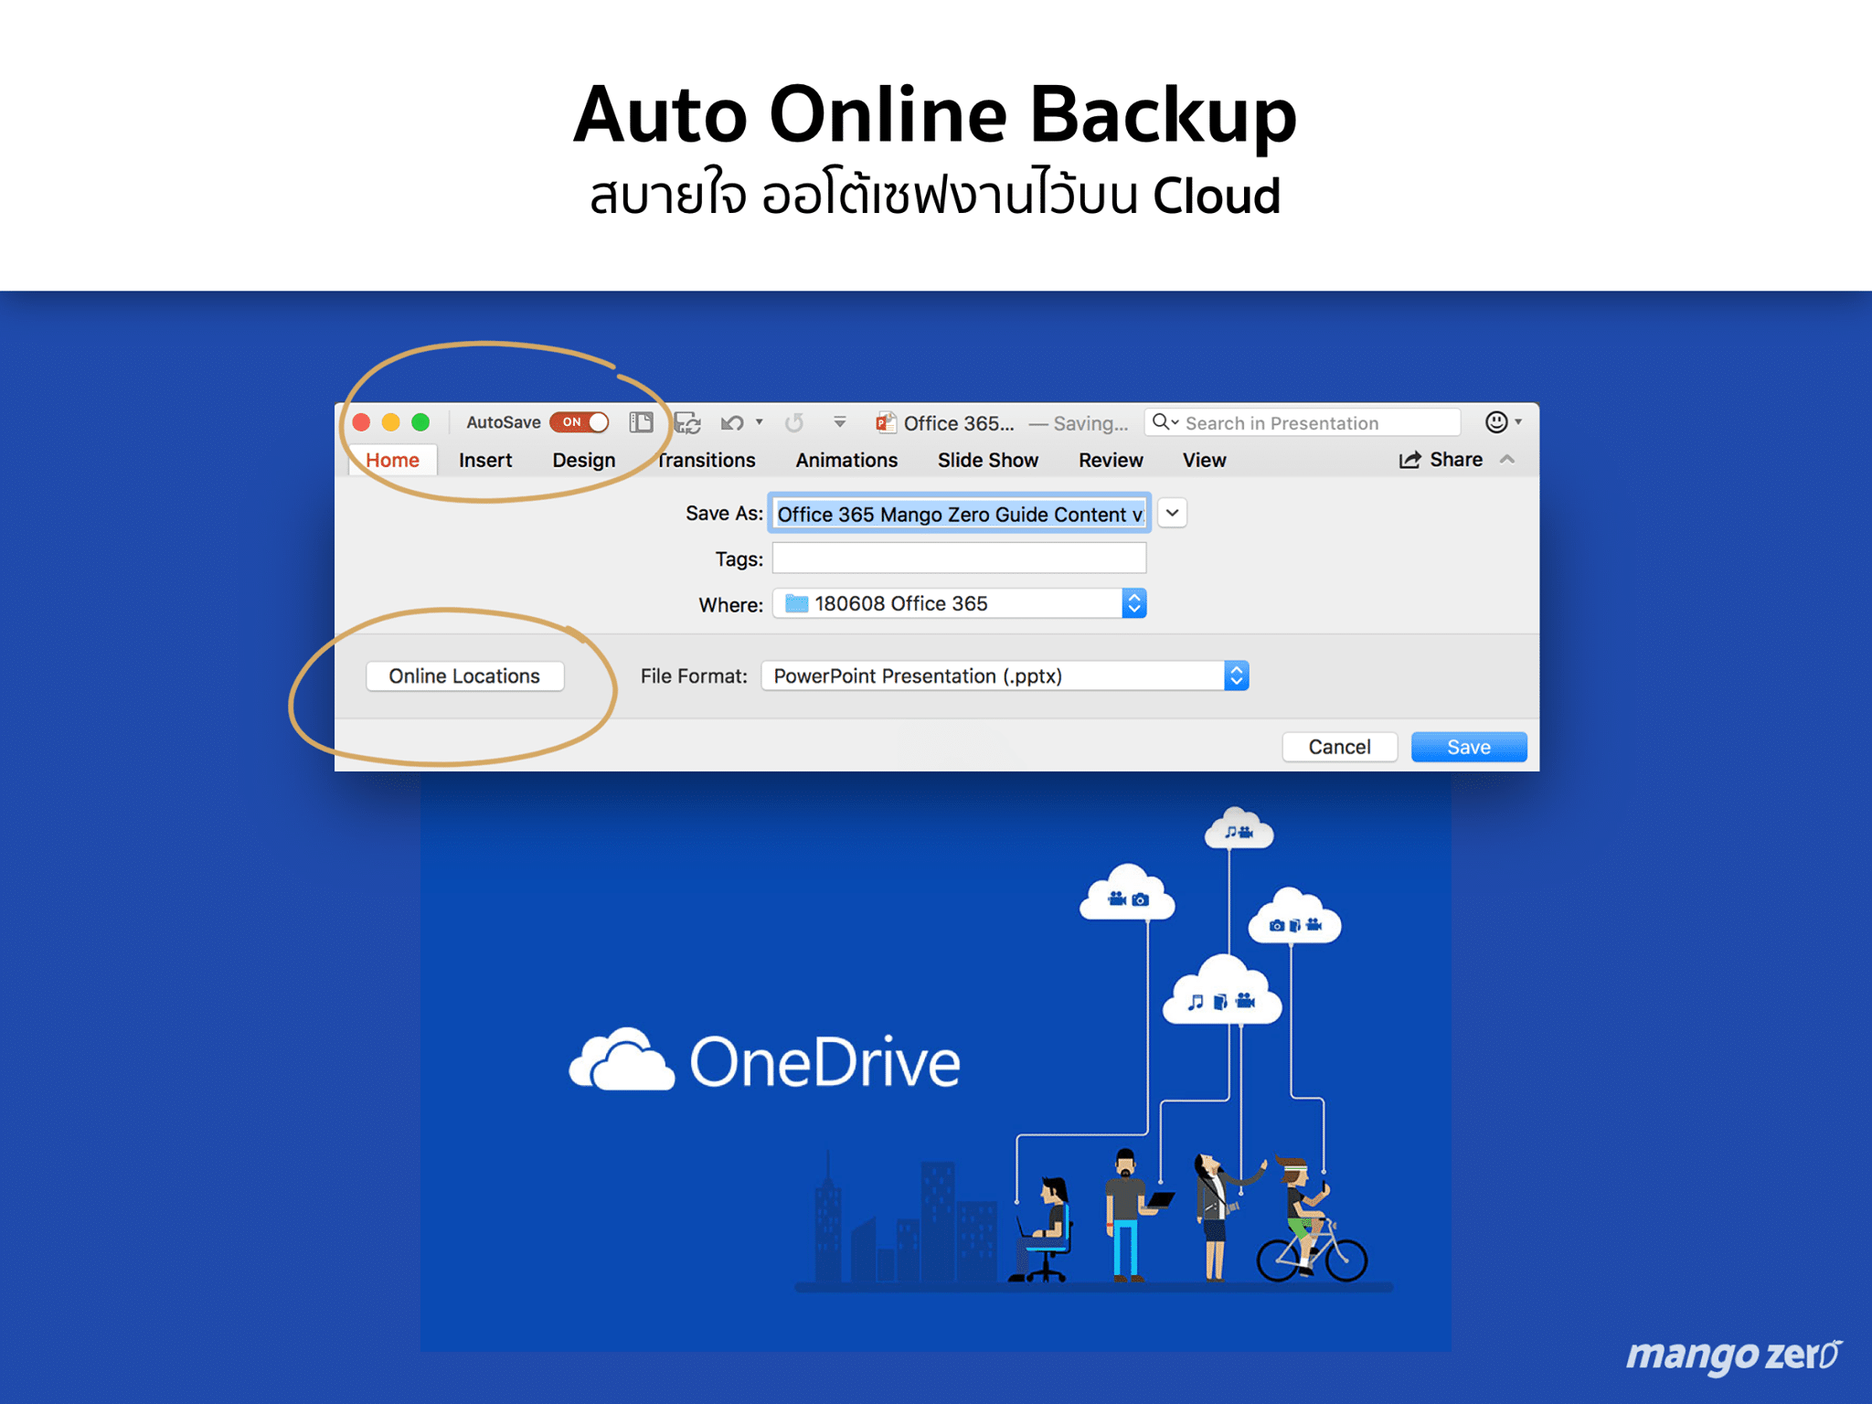The width and height of the screenshot is (1872, 1404).
Task: Click the templates layout icon beside AutoSave
Action: pyautogui.click(x=641, y=422)
